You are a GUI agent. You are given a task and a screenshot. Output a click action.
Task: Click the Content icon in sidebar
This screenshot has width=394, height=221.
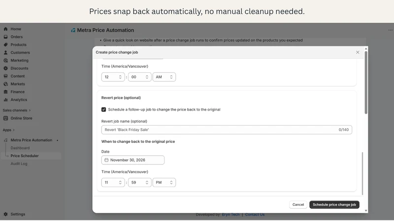click(x=5, y=76)
